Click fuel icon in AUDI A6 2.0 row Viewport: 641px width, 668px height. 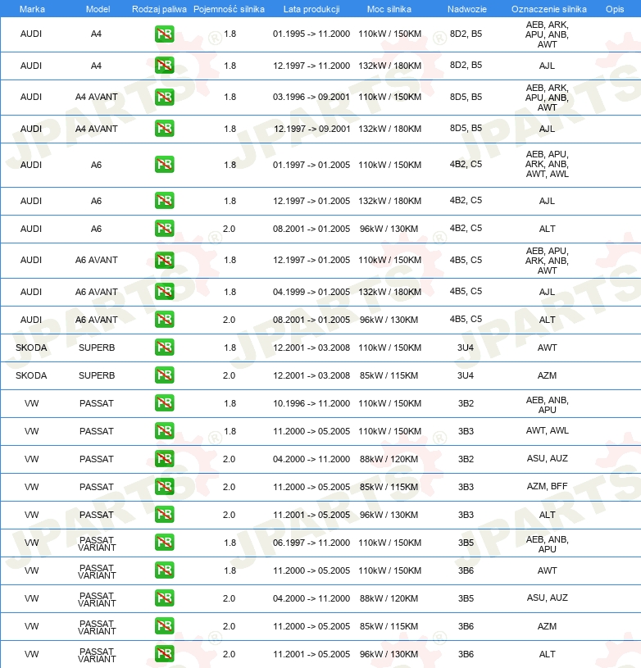click(165, 229)
